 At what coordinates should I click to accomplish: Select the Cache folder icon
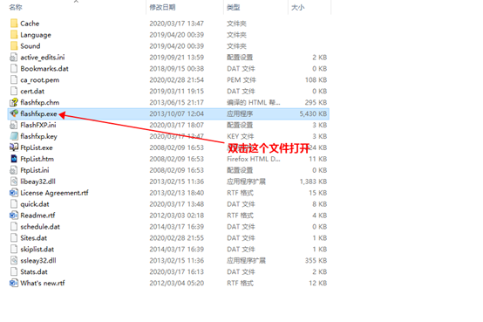tap(14, 24)
